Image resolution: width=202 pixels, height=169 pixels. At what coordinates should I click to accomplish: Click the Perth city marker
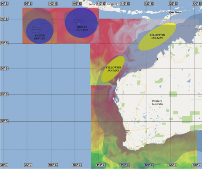127,132
